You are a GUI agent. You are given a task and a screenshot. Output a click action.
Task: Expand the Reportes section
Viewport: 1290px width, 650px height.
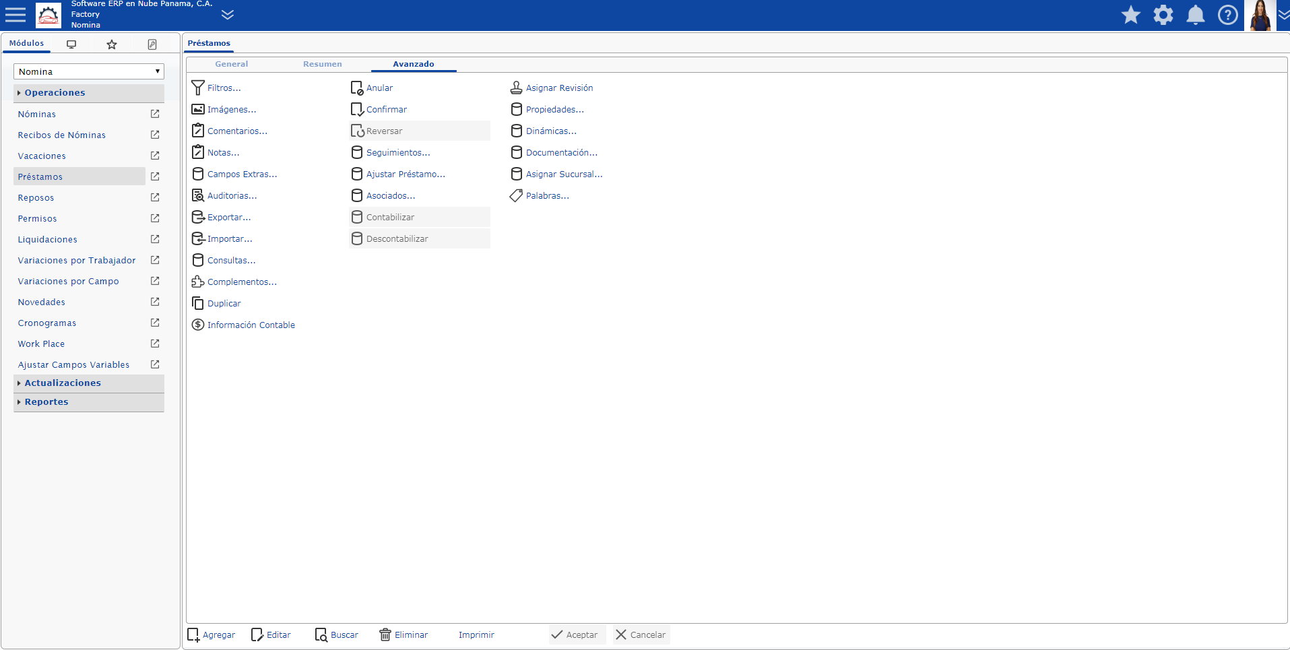(x=89, y=402)
